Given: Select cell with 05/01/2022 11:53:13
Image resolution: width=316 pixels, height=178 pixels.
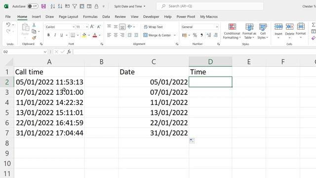Looking at the screenshot, I should tap(49, 82).
